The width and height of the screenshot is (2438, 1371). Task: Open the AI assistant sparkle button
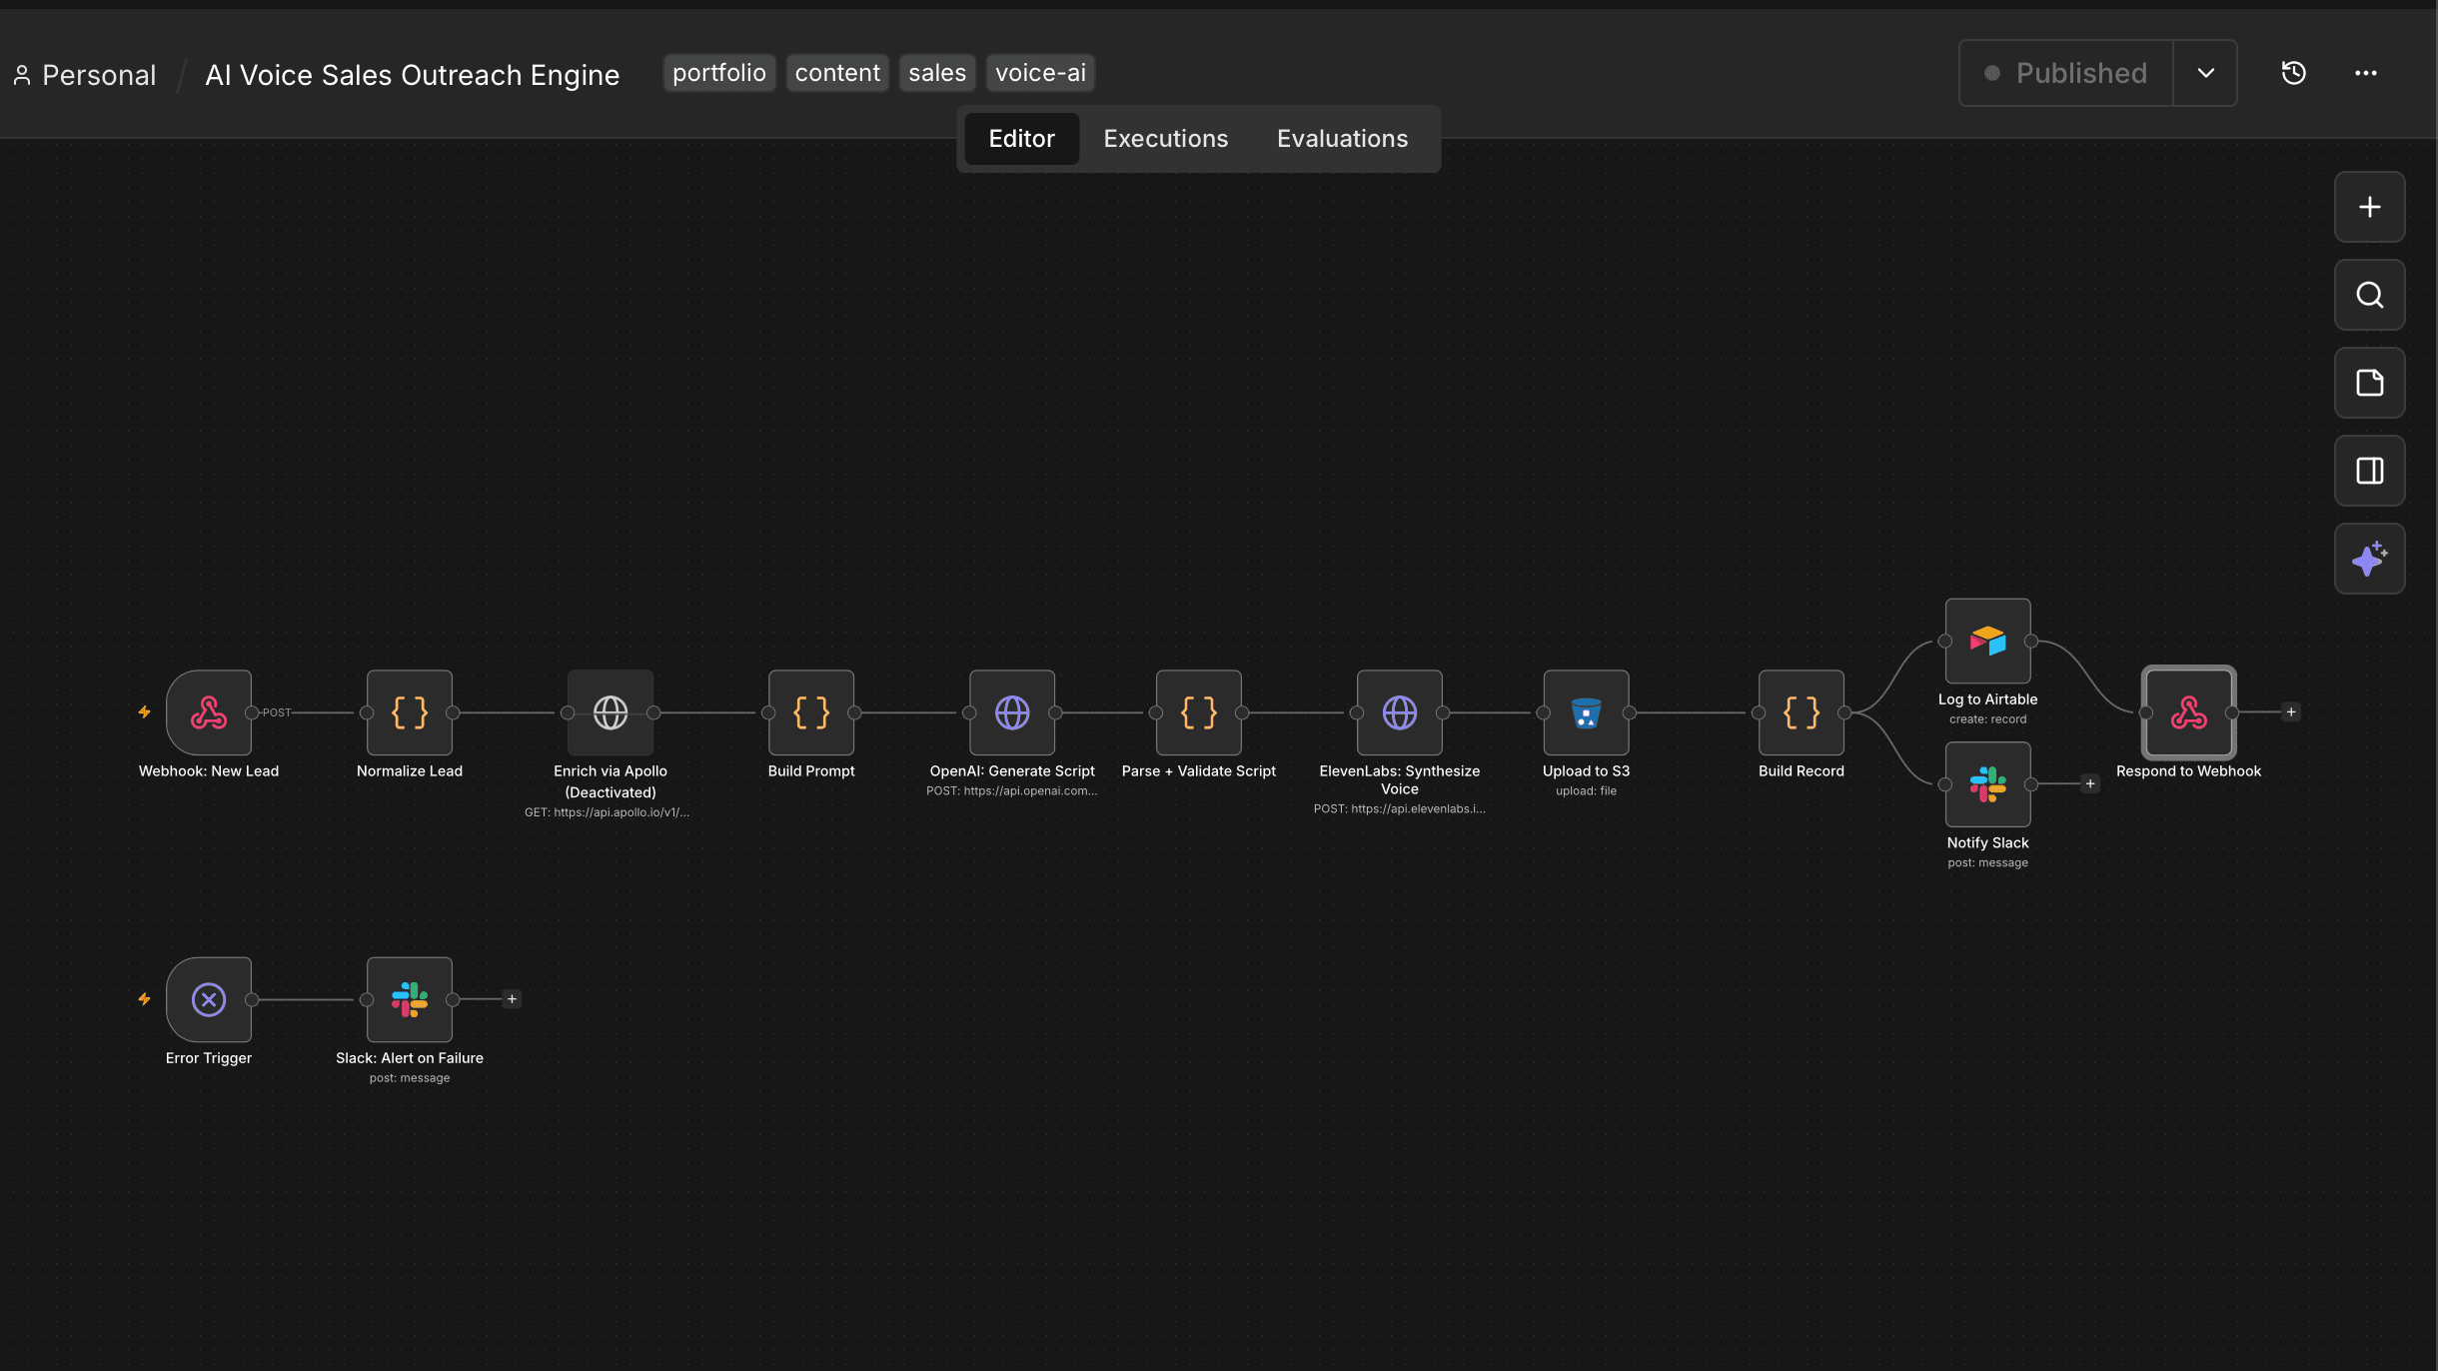[2370, 559]
